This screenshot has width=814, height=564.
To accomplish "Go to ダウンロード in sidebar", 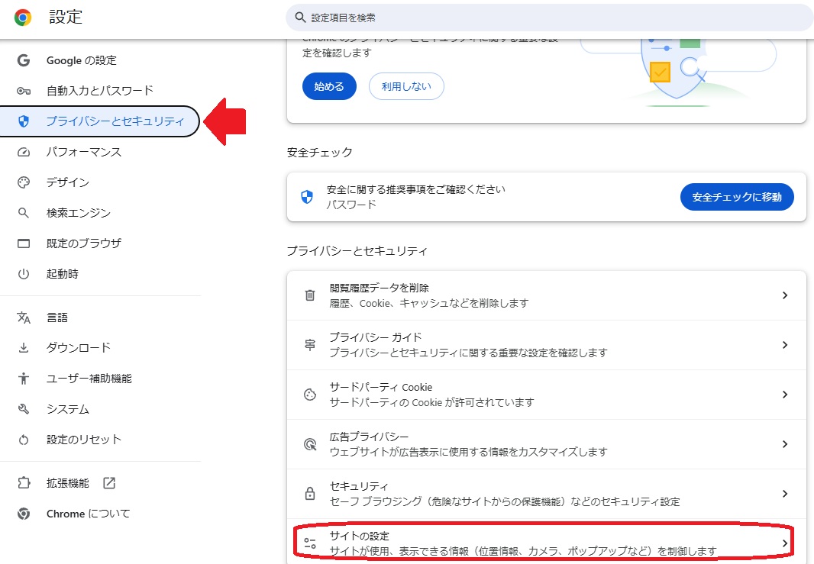I will pyautogui.click(x=78, y=347).
